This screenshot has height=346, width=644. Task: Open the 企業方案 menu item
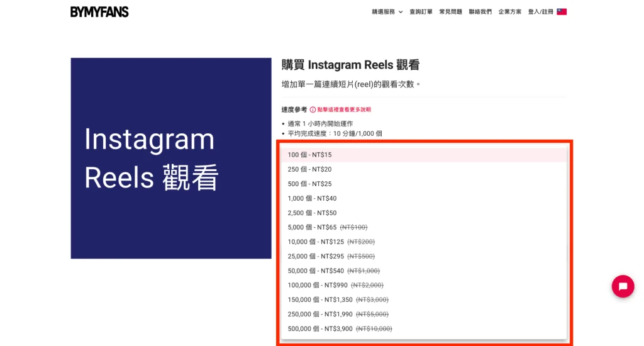click(509, 12)
